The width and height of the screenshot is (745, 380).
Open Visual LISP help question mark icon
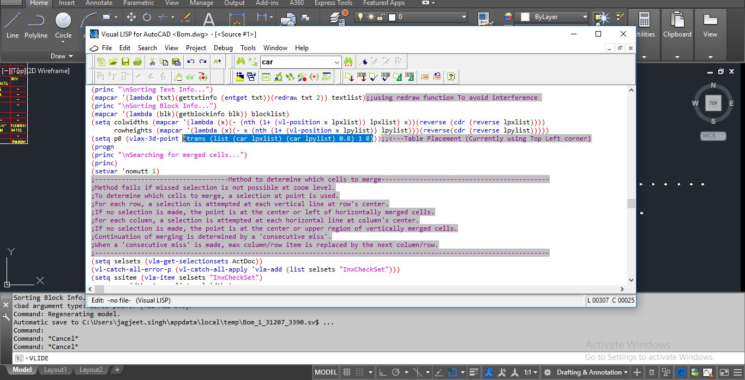point(451,77)
